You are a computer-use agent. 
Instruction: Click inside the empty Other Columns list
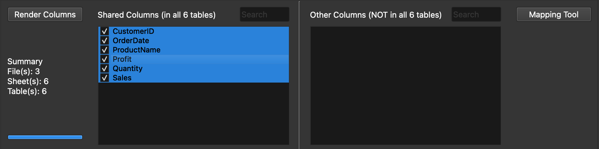(405, 85)
